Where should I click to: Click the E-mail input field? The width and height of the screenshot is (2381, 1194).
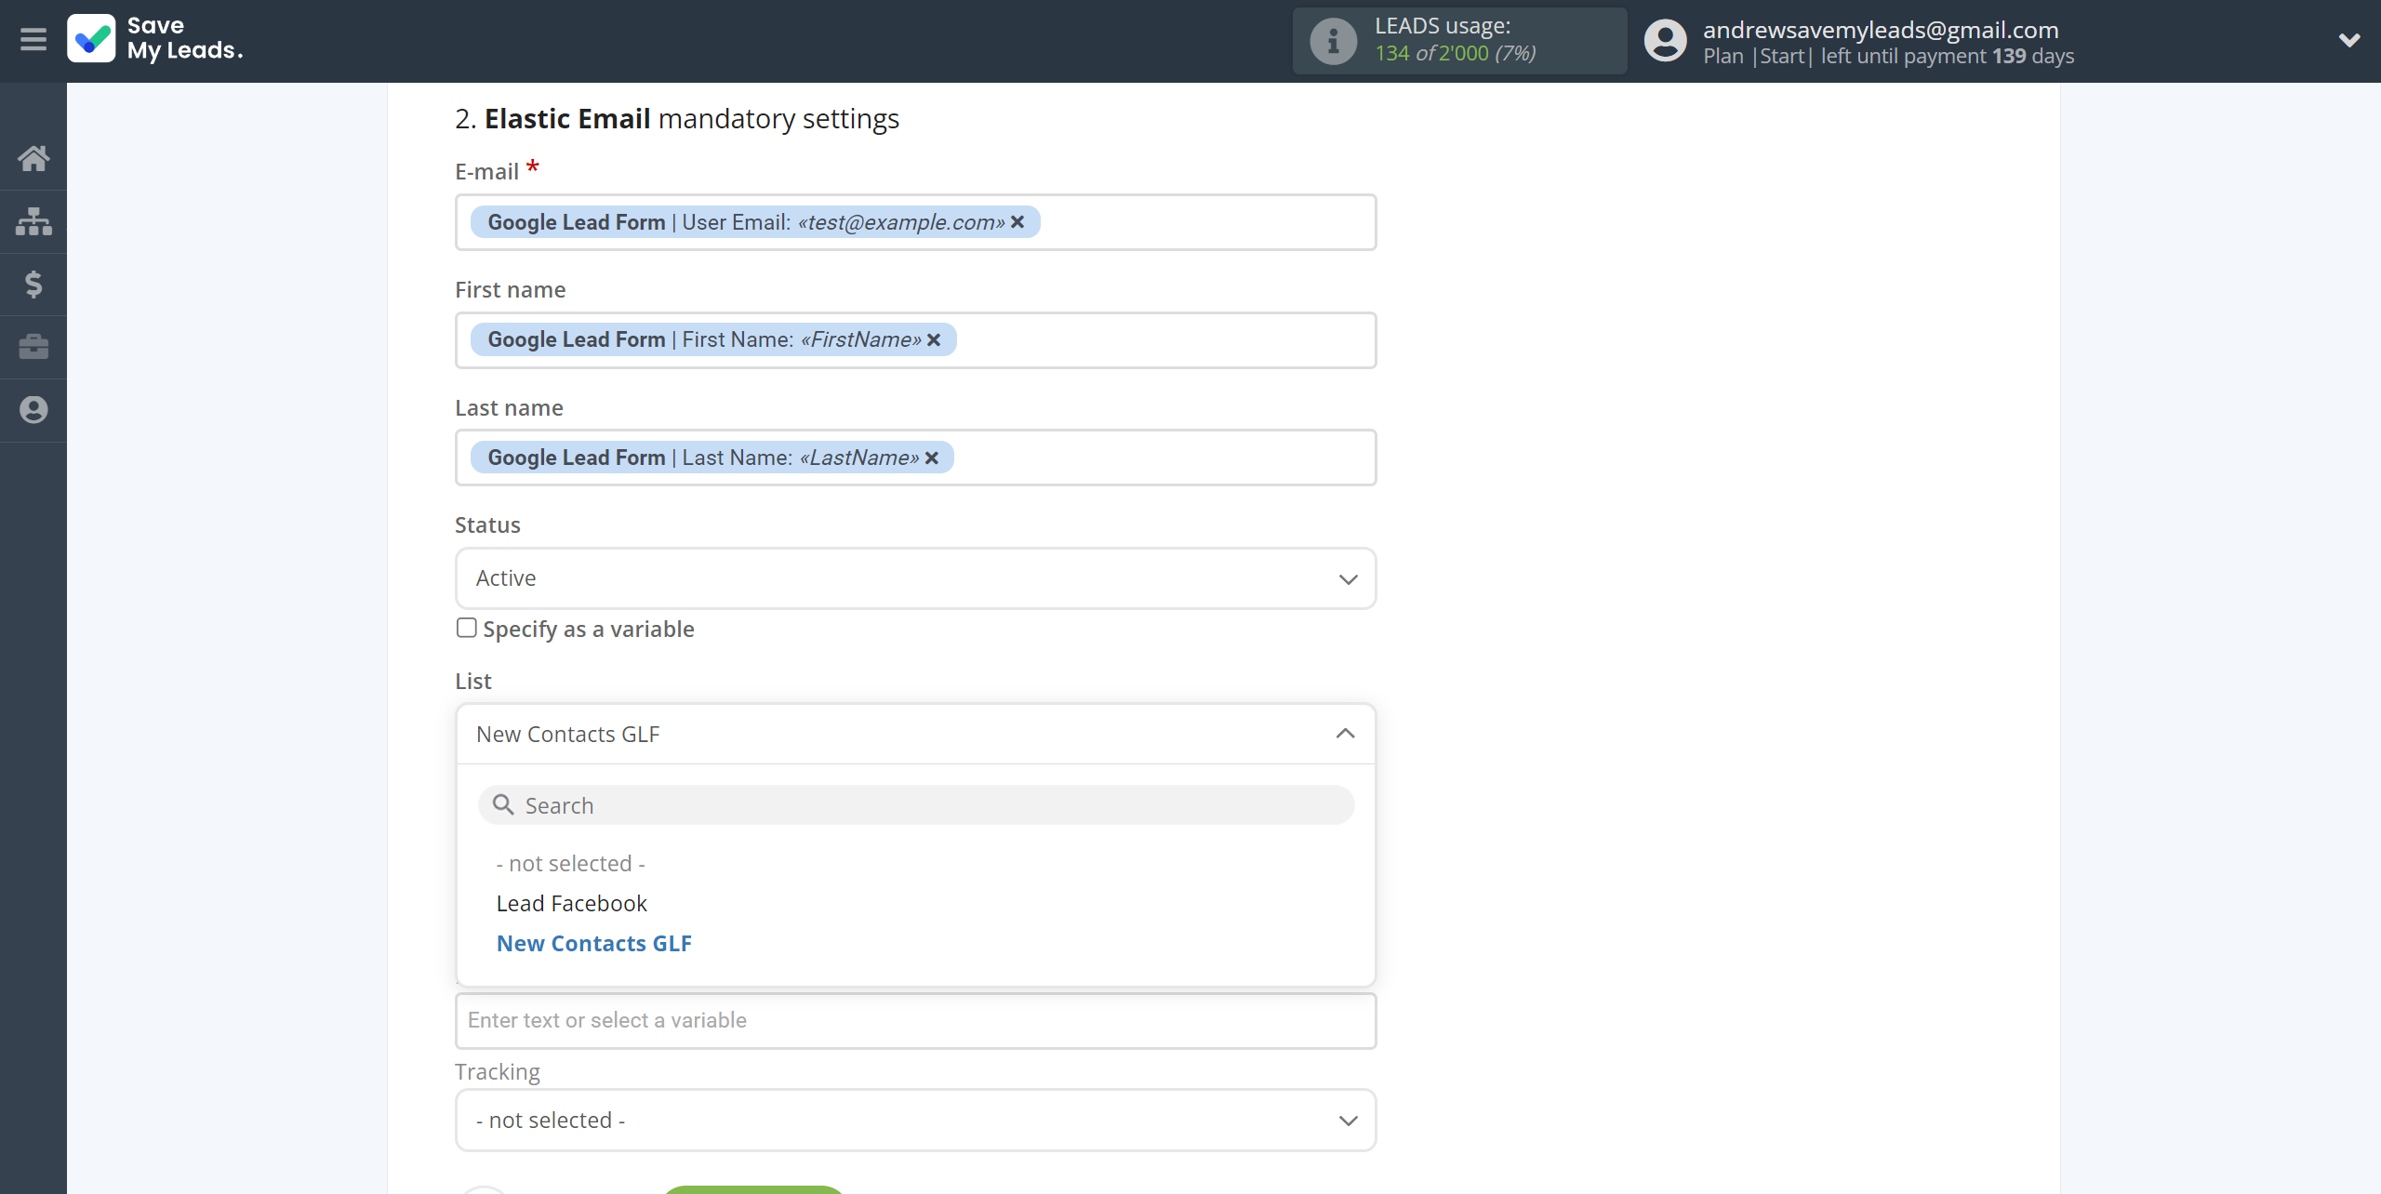point(915,222)
